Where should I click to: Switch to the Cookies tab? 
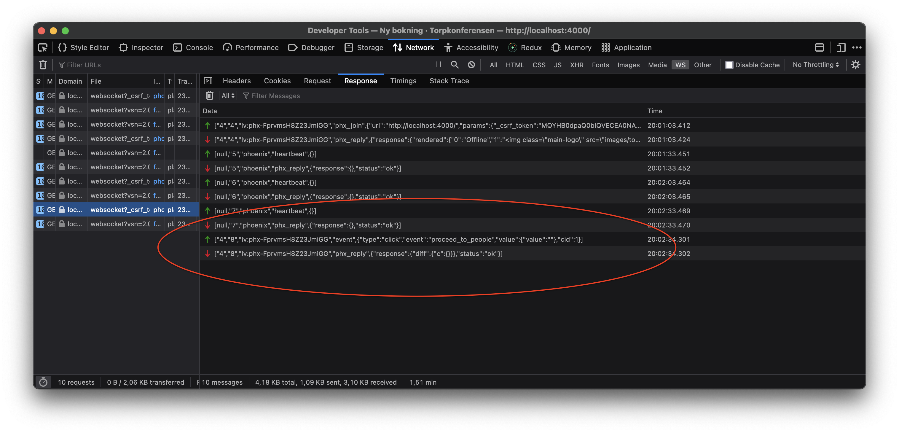click(x=277, y=81)
